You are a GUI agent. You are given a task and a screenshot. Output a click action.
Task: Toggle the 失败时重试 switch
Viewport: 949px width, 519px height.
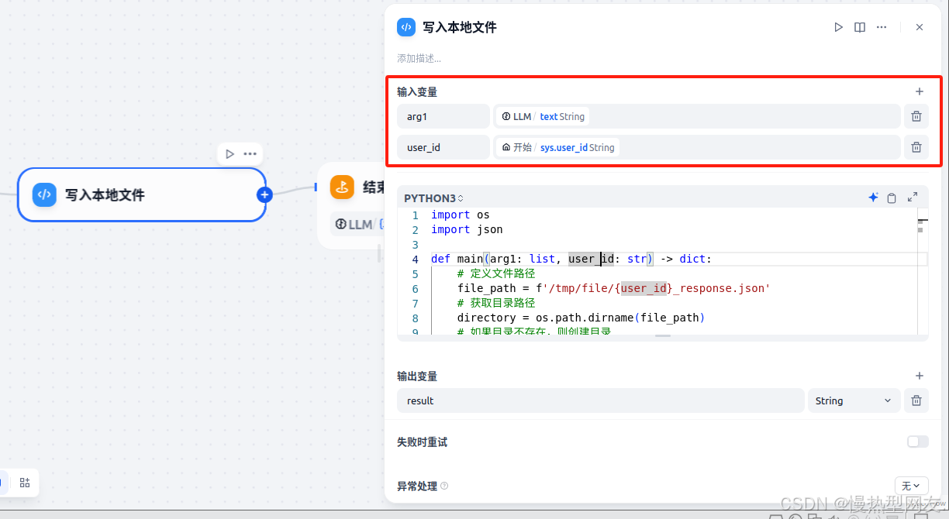[x=917, y=442]
